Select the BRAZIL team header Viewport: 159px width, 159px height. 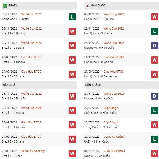tap(39, 6)
